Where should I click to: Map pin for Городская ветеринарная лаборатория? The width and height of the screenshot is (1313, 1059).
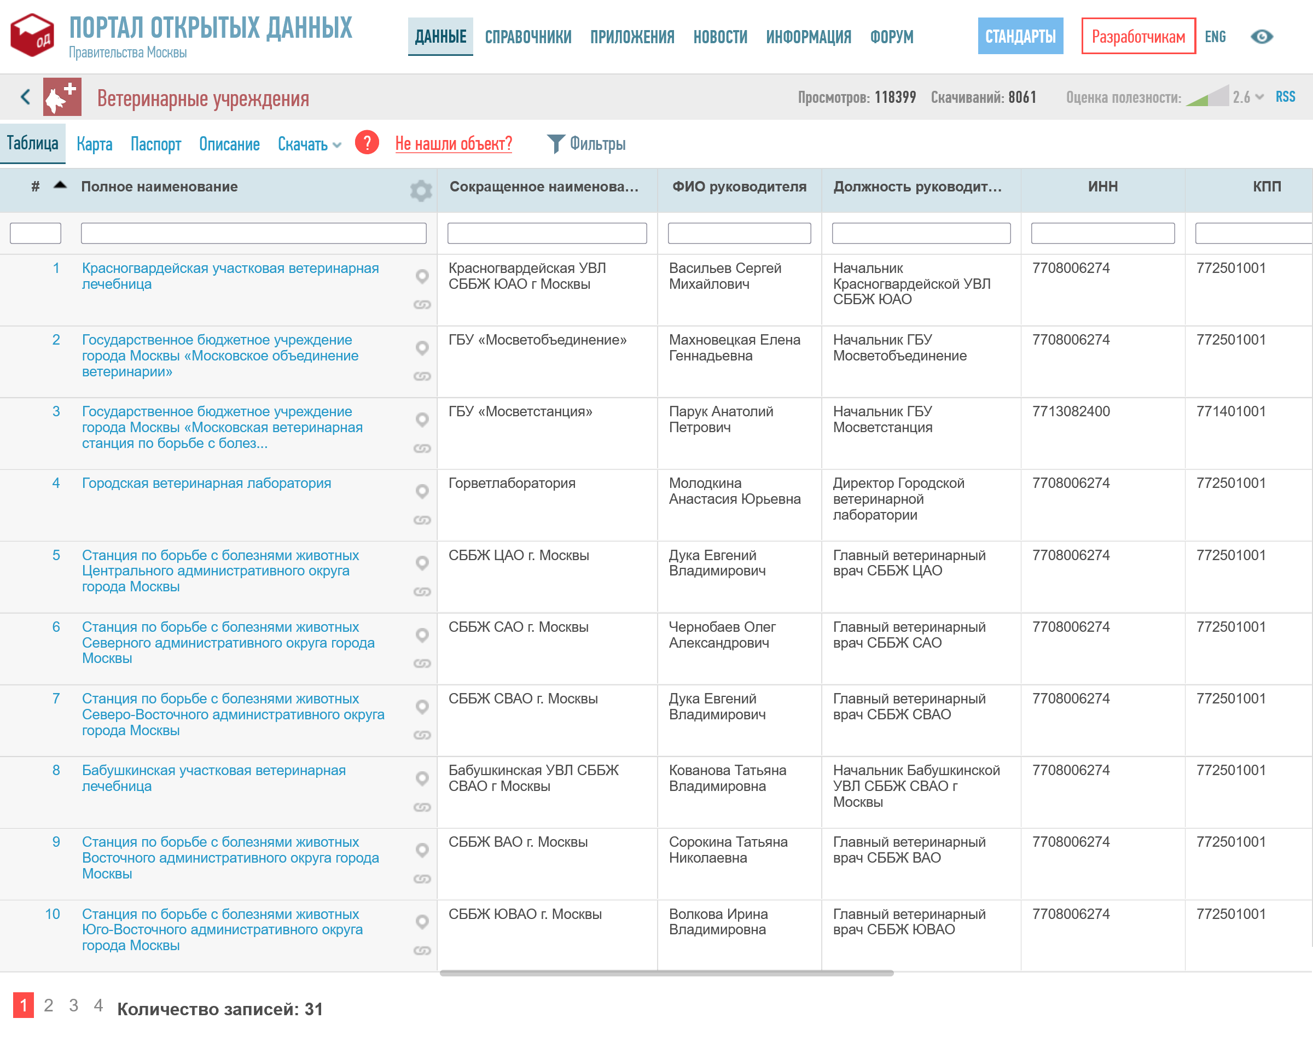pos(422,491)
